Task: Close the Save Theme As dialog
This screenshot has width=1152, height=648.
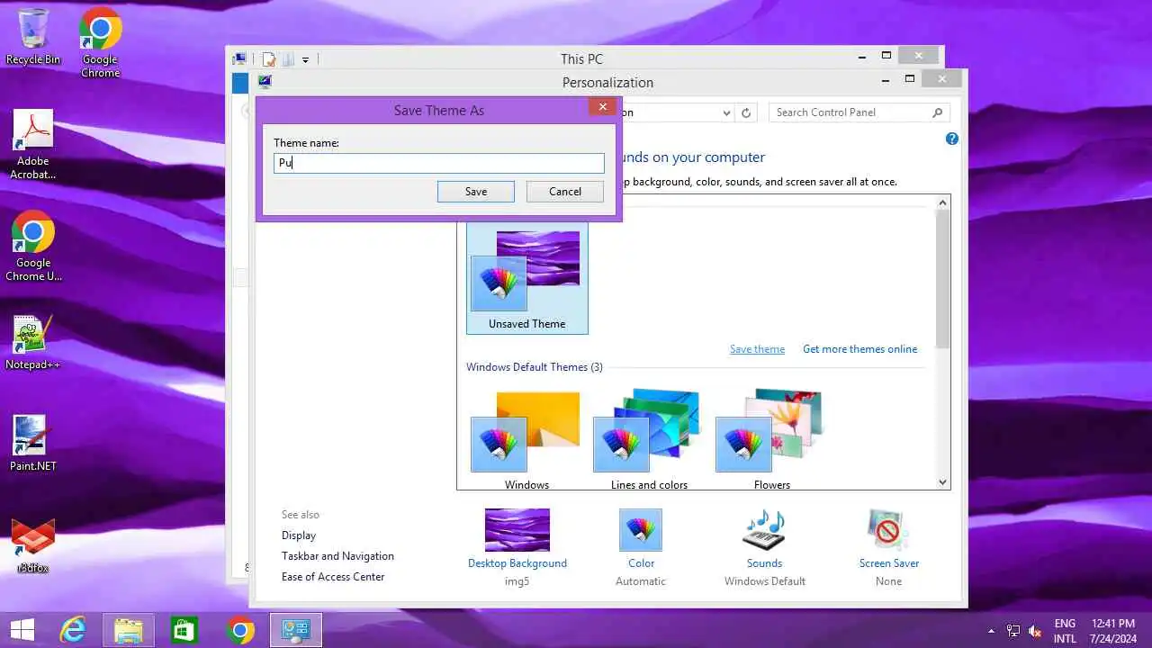Action: pos(603,107)
